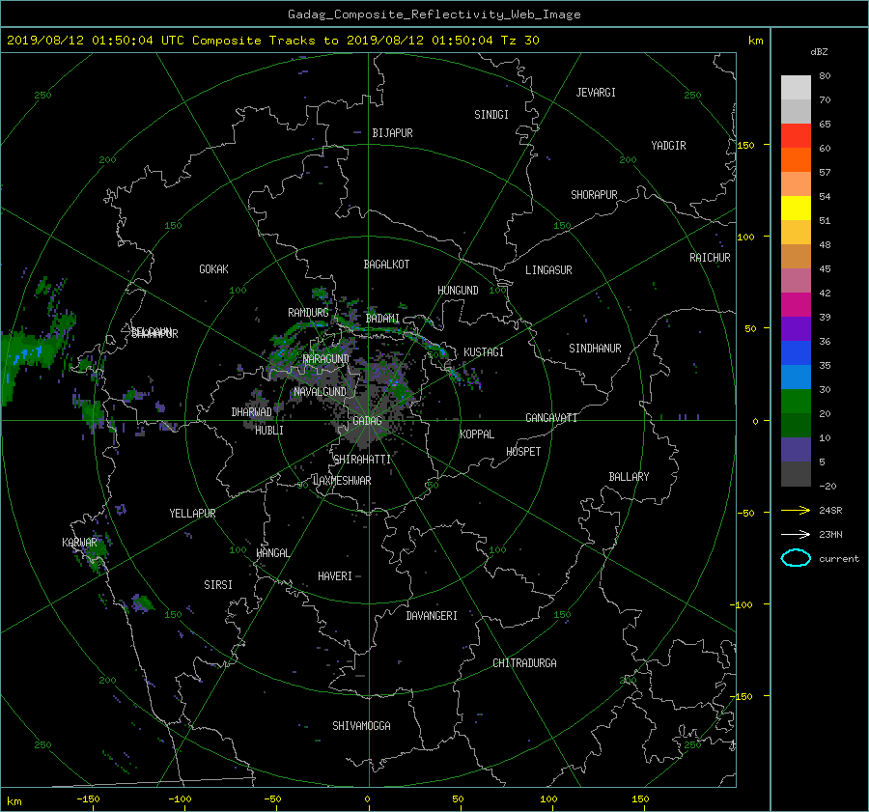
Task: Click the white 23MN arrow legend icon
Action: (796, 534)
